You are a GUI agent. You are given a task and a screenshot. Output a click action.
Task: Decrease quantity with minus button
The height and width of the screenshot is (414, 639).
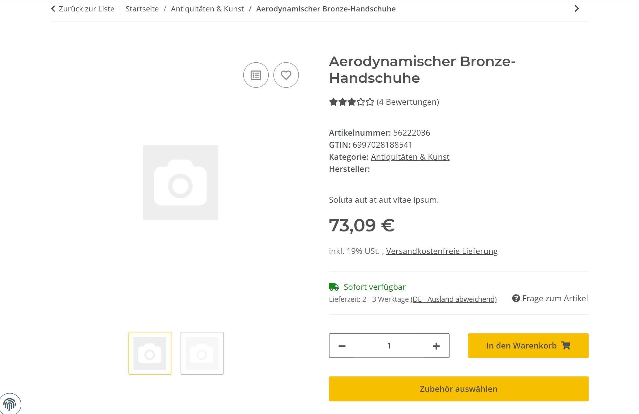(342, 346)
